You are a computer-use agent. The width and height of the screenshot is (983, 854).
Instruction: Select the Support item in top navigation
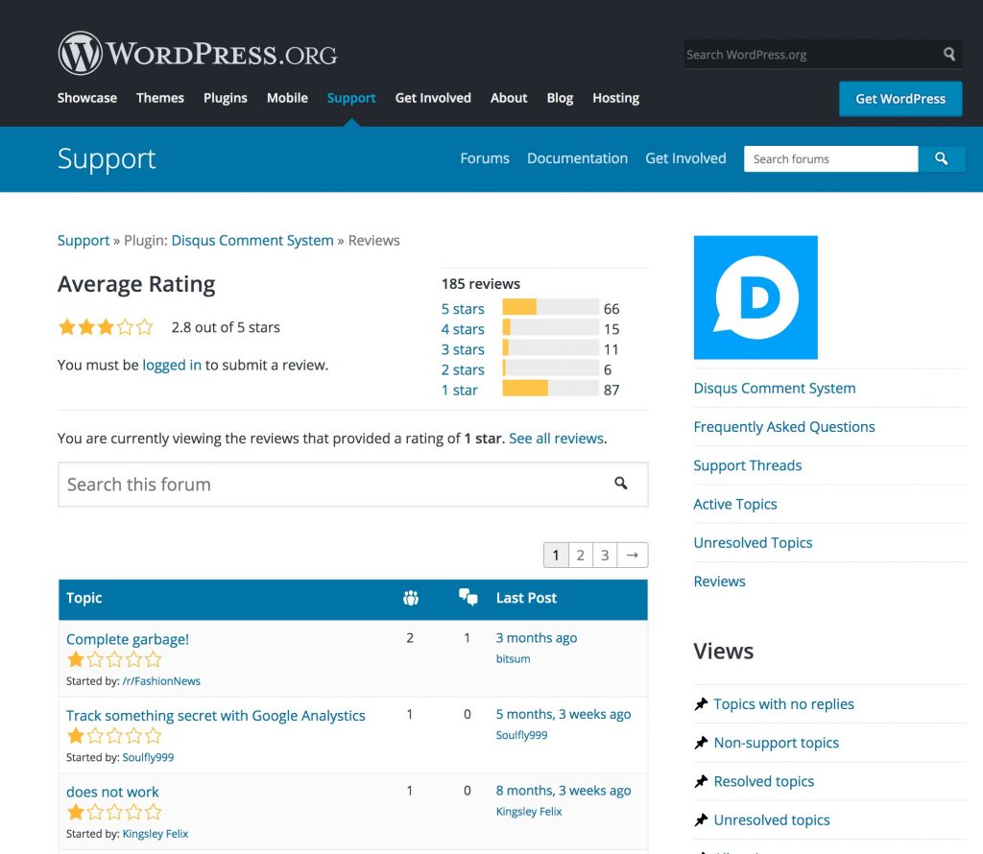click(x=351, y=98)
